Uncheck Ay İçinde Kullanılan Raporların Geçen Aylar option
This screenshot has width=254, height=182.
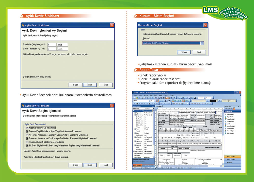(x=27, y=135)
